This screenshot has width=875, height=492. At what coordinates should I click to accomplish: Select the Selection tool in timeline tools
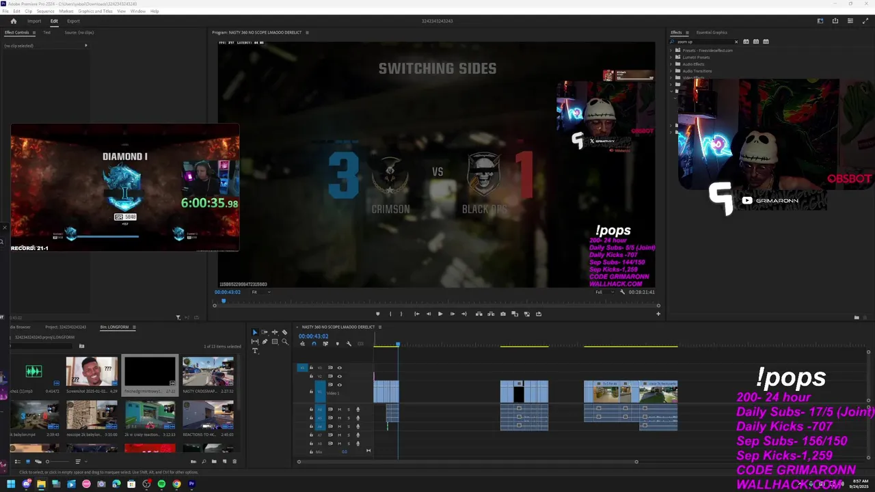[254, 332]
